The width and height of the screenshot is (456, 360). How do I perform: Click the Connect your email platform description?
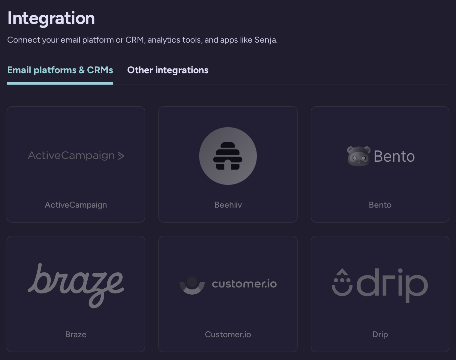(142, 40)
